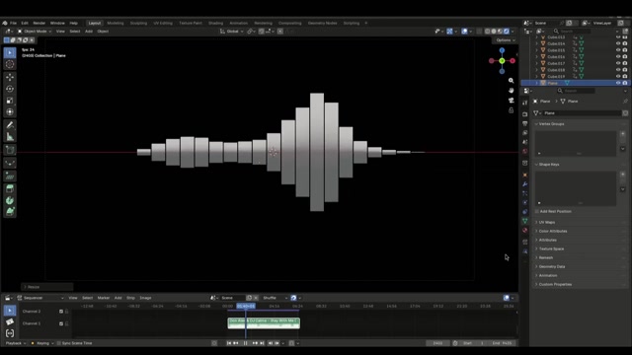Open the Modifiers wrench properties tab

click(x=524, y=184)
